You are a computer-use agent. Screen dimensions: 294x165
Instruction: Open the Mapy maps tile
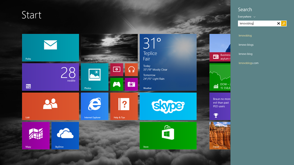pos(36,135)
